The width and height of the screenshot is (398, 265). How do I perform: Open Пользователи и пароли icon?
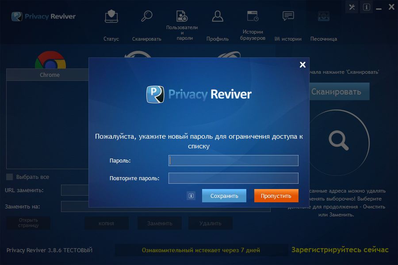click(182, 16)
